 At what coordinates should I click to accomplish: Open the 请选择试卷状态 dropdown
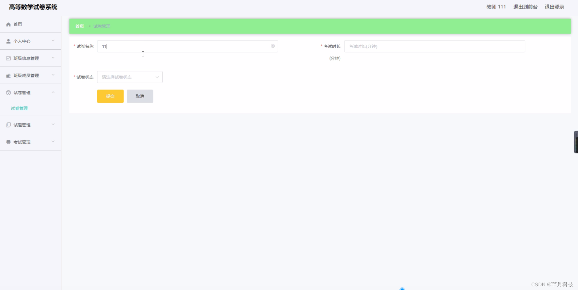(x=130, y=77)
